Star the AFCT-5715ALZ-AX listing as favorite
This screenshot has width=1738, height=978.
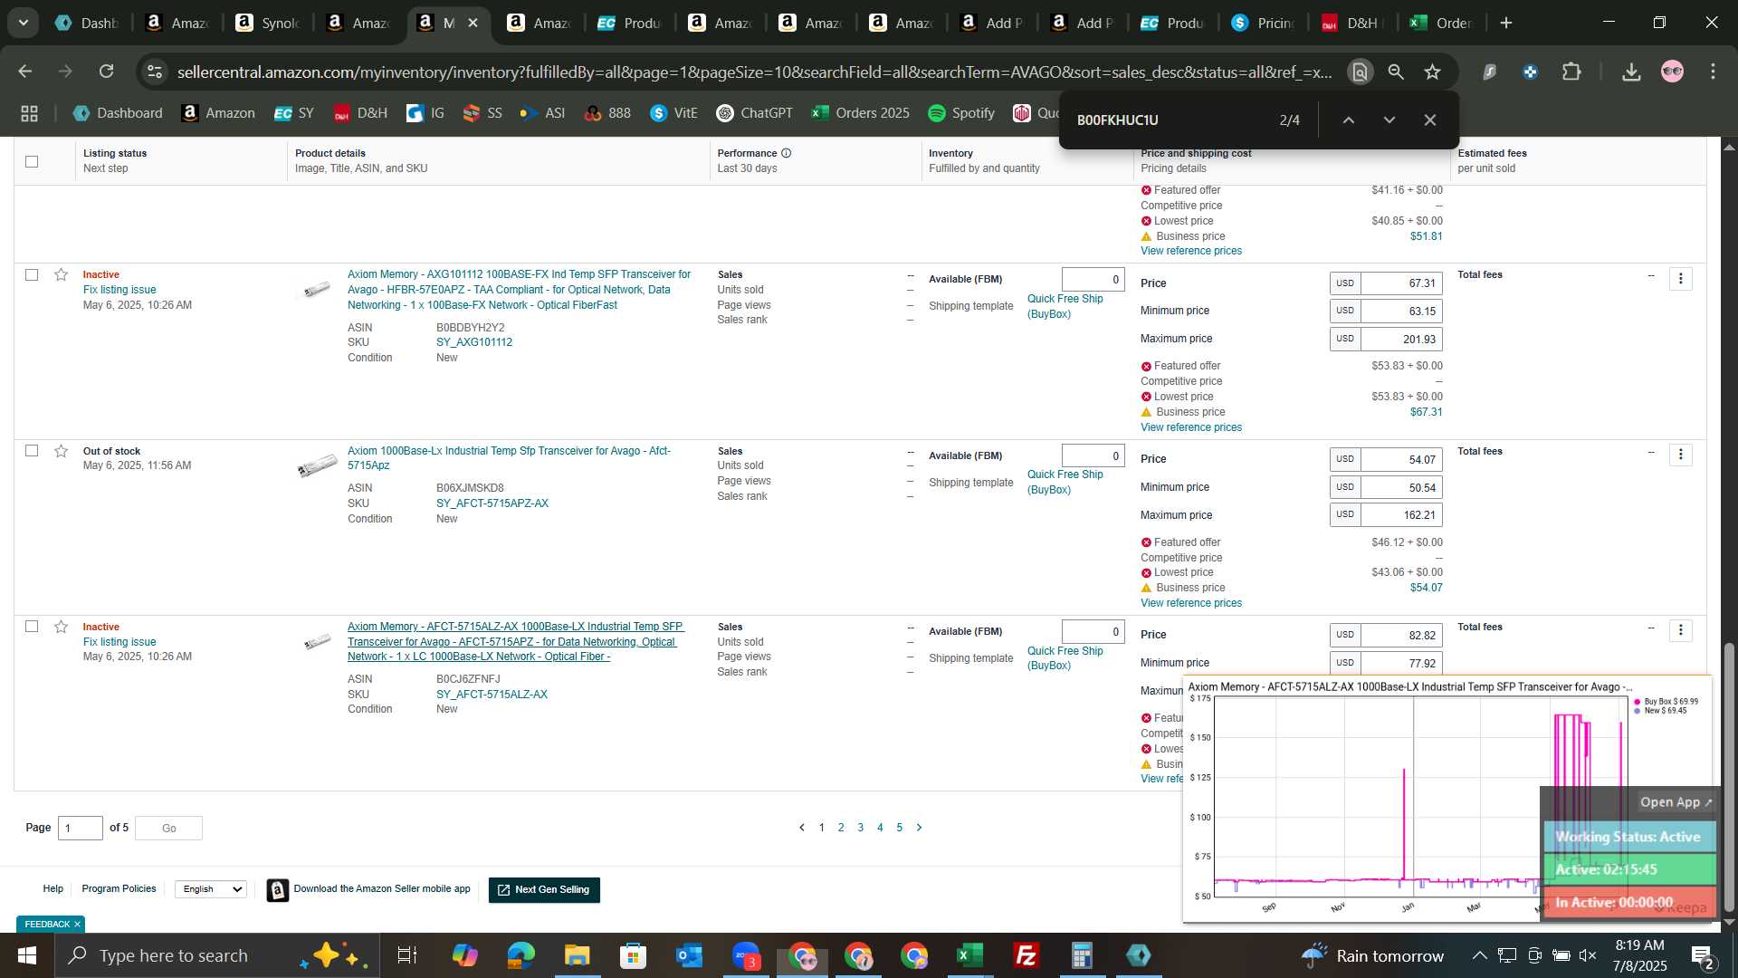pyautogui.click(x=61, y=627)
